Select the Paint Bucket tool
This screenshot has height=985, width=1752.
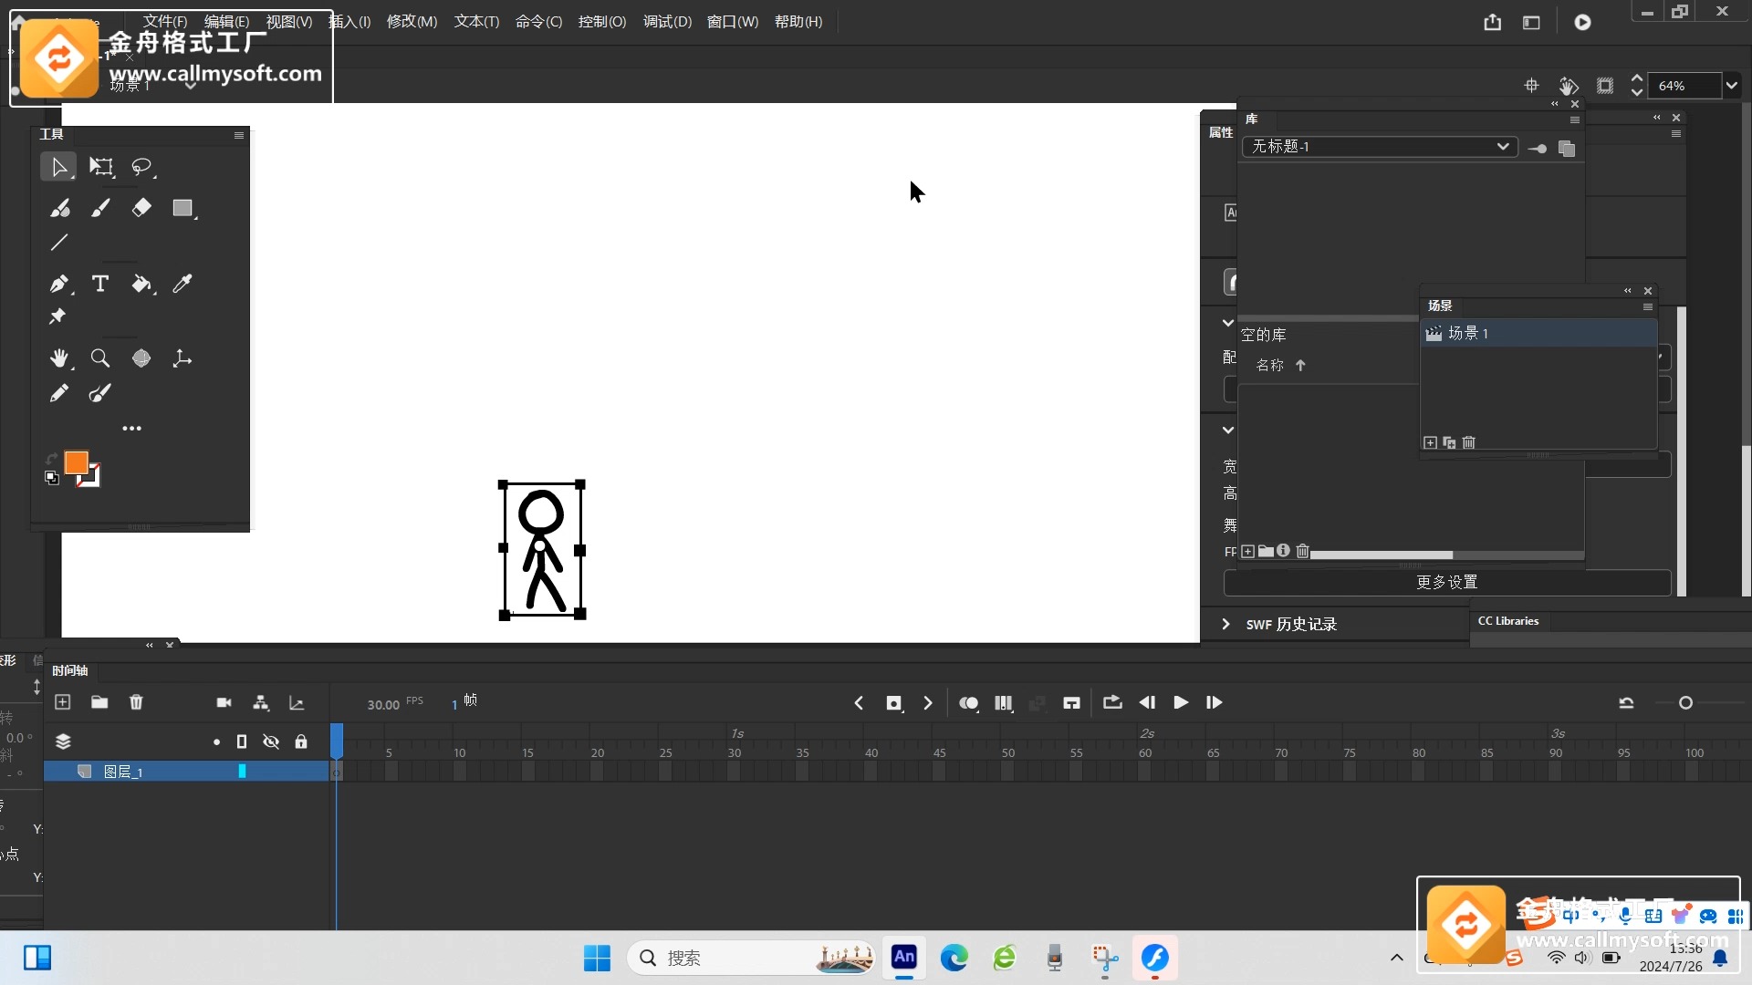point(141,284)
